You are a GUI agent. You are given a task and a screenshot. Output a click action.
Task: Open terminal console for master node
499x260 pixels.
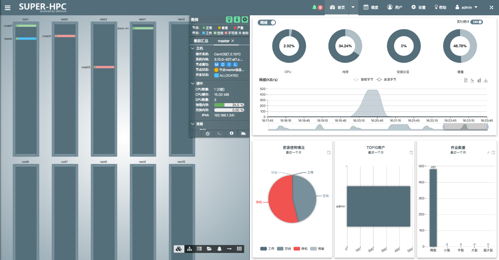220,133
